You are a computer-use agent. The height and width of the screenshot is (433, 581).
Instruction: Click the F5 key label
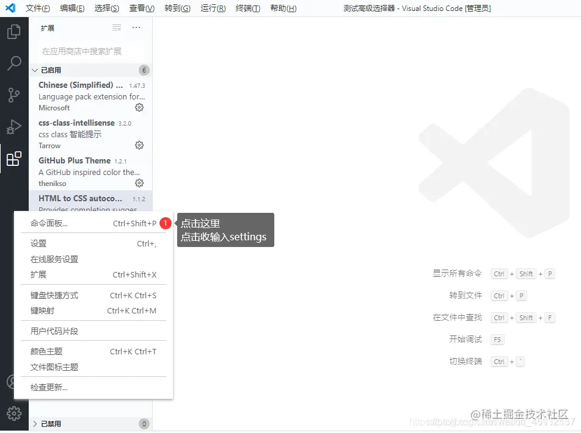[497, 340]
